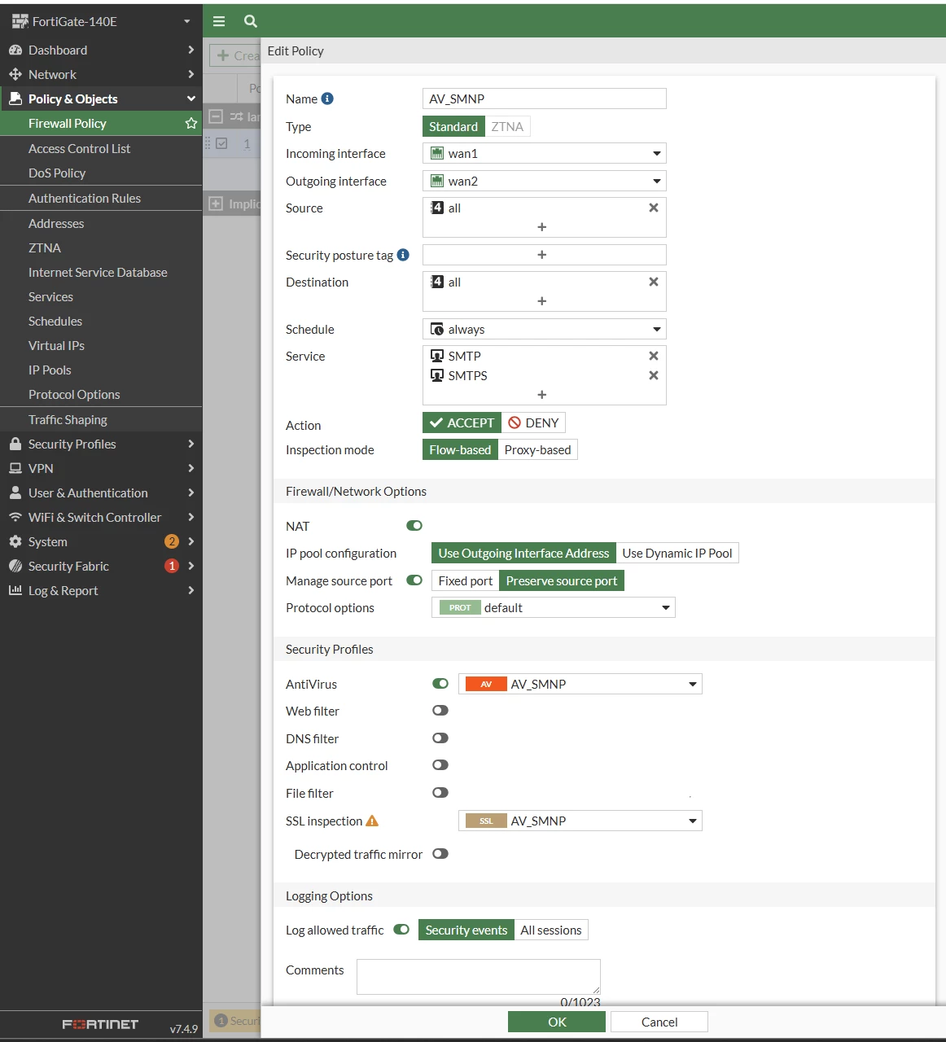Click the Firewall Policy favorite star
946x1042 pixels.
point(191,123)
